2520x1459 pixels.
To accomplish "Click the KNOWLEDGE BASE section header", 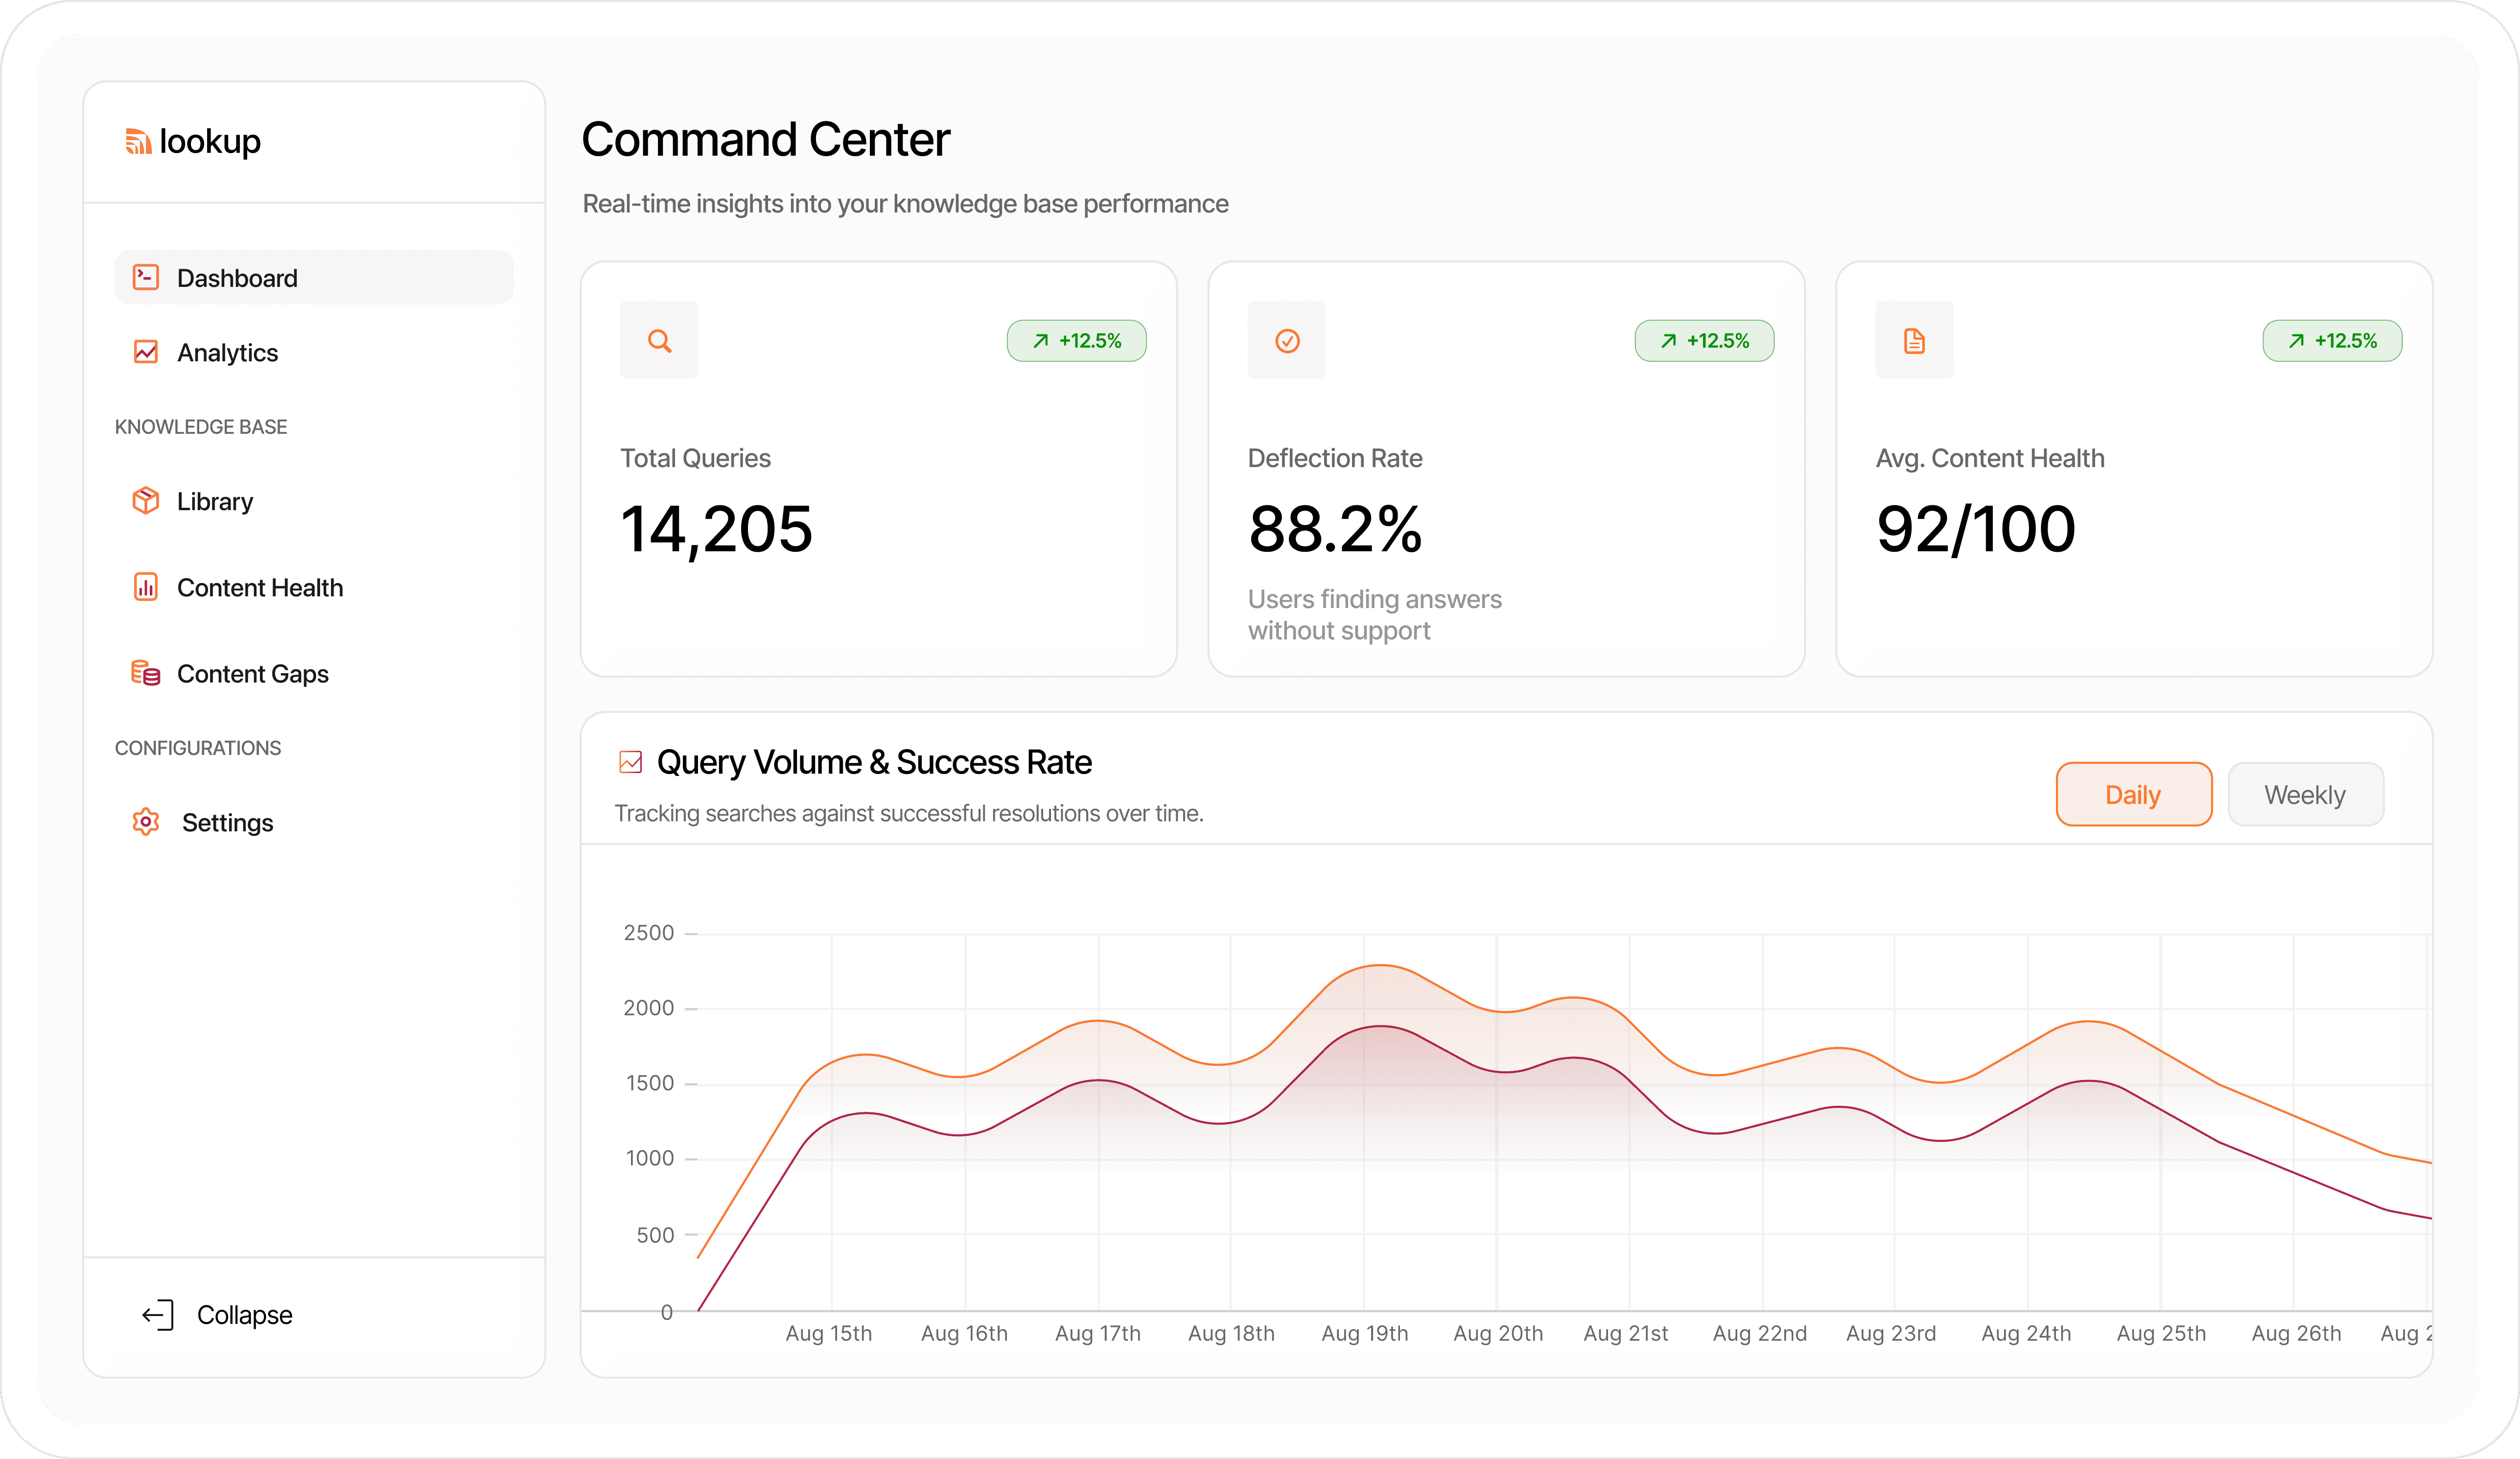I will [200, 426].
